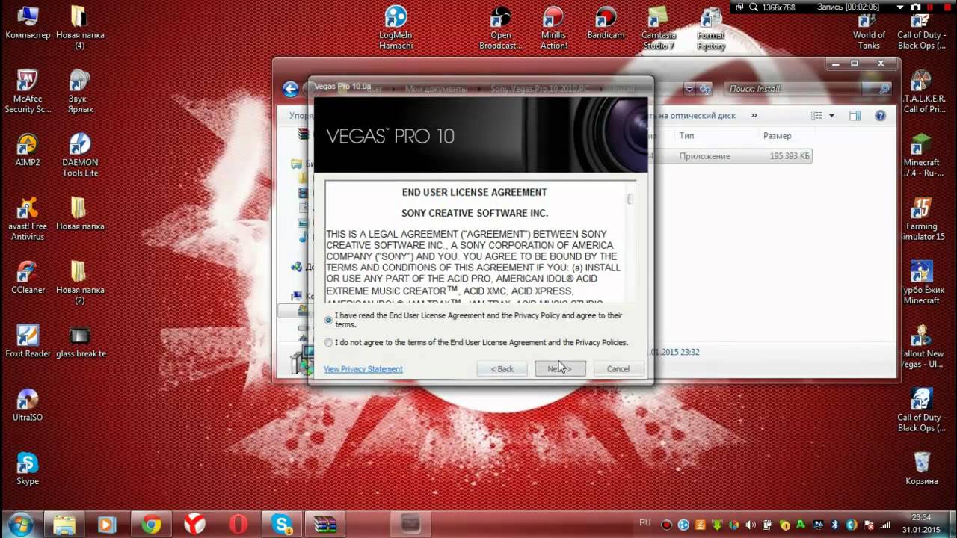
Task: Open the 'Новая папка (2)' desktop folder
Action: point(80,282)
